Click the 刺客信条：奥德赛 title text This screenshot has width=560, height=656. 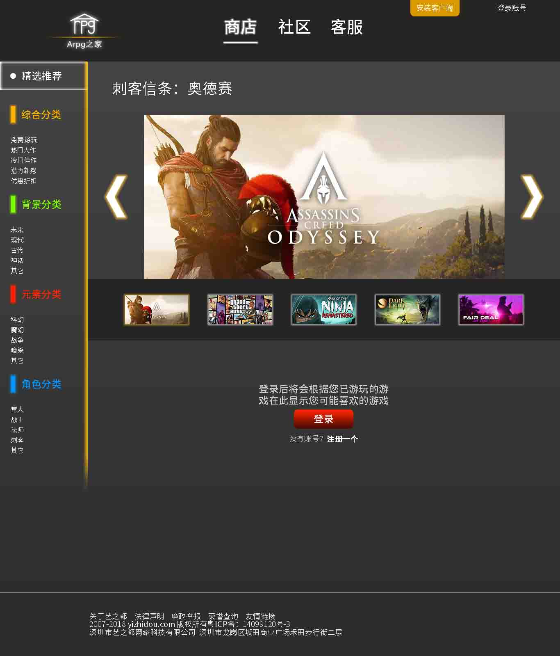(x=172, y=88)
